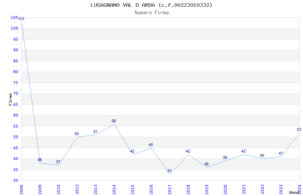Click the y-axis tick value 60
The image size is (303, 196).
coord(16,115)
